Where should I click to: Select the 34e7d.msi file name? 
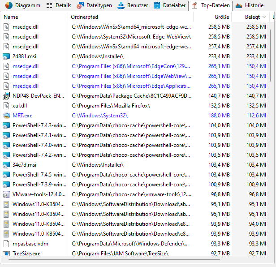[x=24, y=165]
